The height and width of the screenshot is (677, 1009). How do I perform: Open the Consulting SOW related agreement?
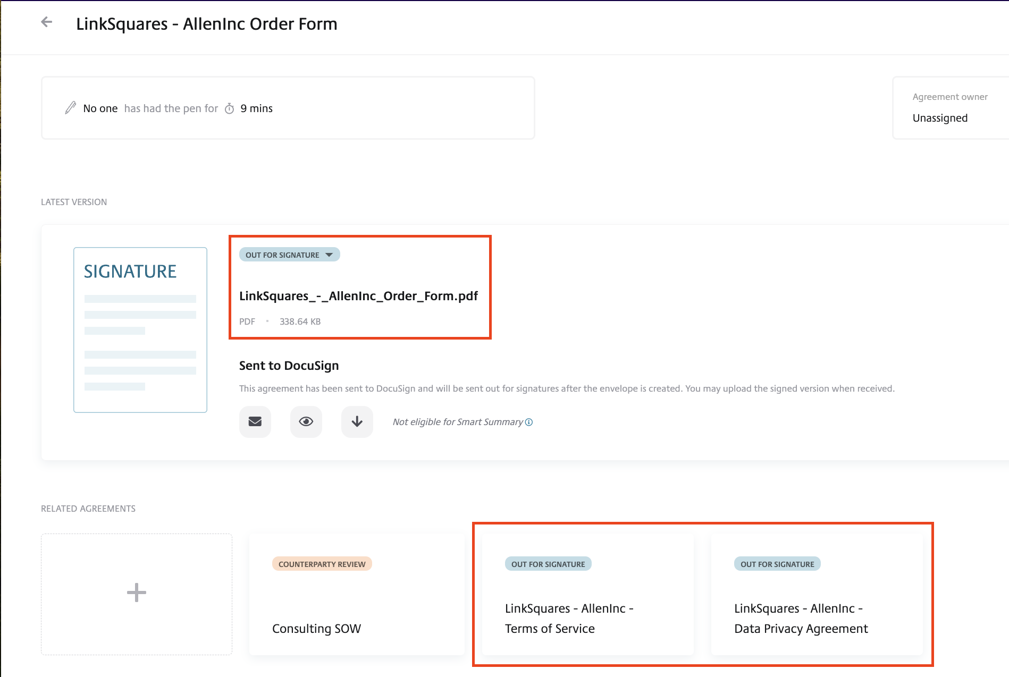tap(357, 594)
